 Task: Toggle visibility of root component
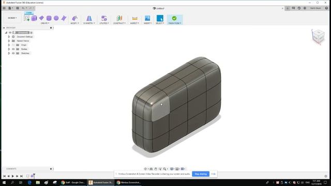[10, 33]
